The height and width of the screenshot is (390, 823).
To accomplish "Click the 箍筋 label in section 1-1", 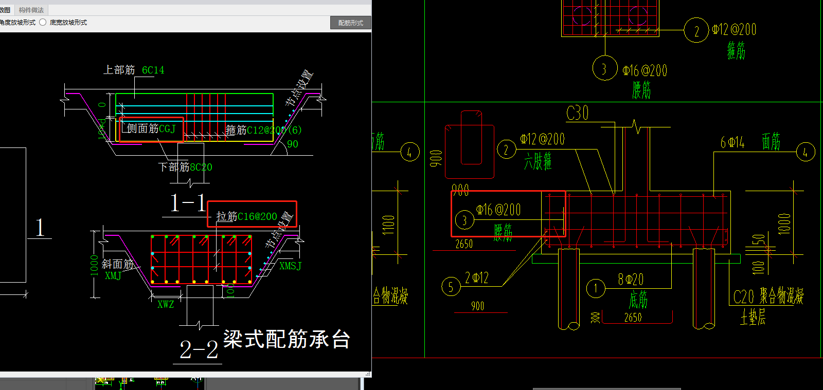I will (236, 130).
